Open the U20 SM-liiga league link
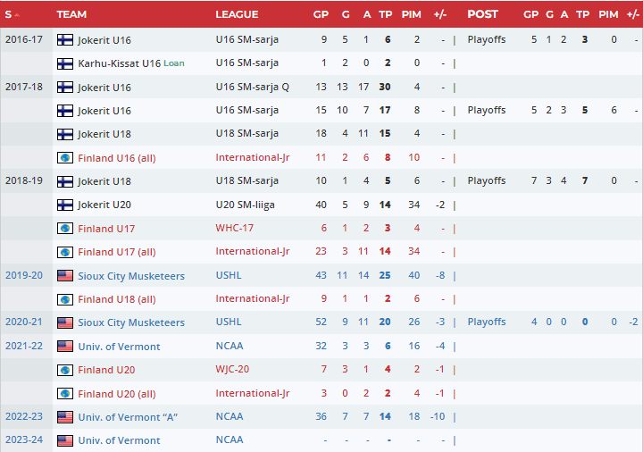The width and height of the screenshot is (643, 452). pos(247,205)
